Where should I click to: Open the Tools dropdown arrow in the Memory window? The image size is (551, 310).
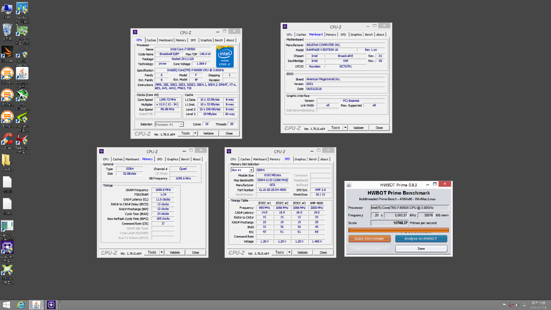(x=162, y=252)
